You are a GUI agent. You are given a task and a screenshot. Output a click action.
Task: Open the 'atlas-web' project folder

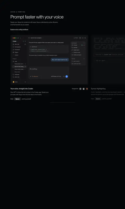tap(16, 77)
